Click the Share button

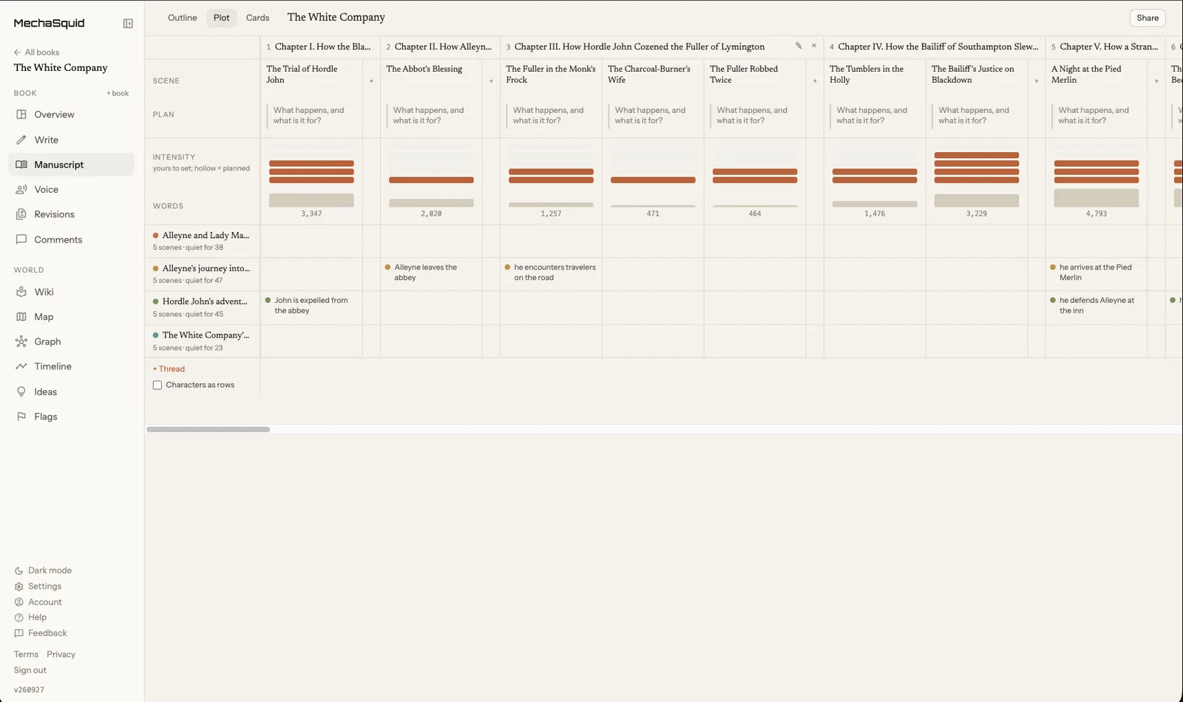(x=1148, y=18)
